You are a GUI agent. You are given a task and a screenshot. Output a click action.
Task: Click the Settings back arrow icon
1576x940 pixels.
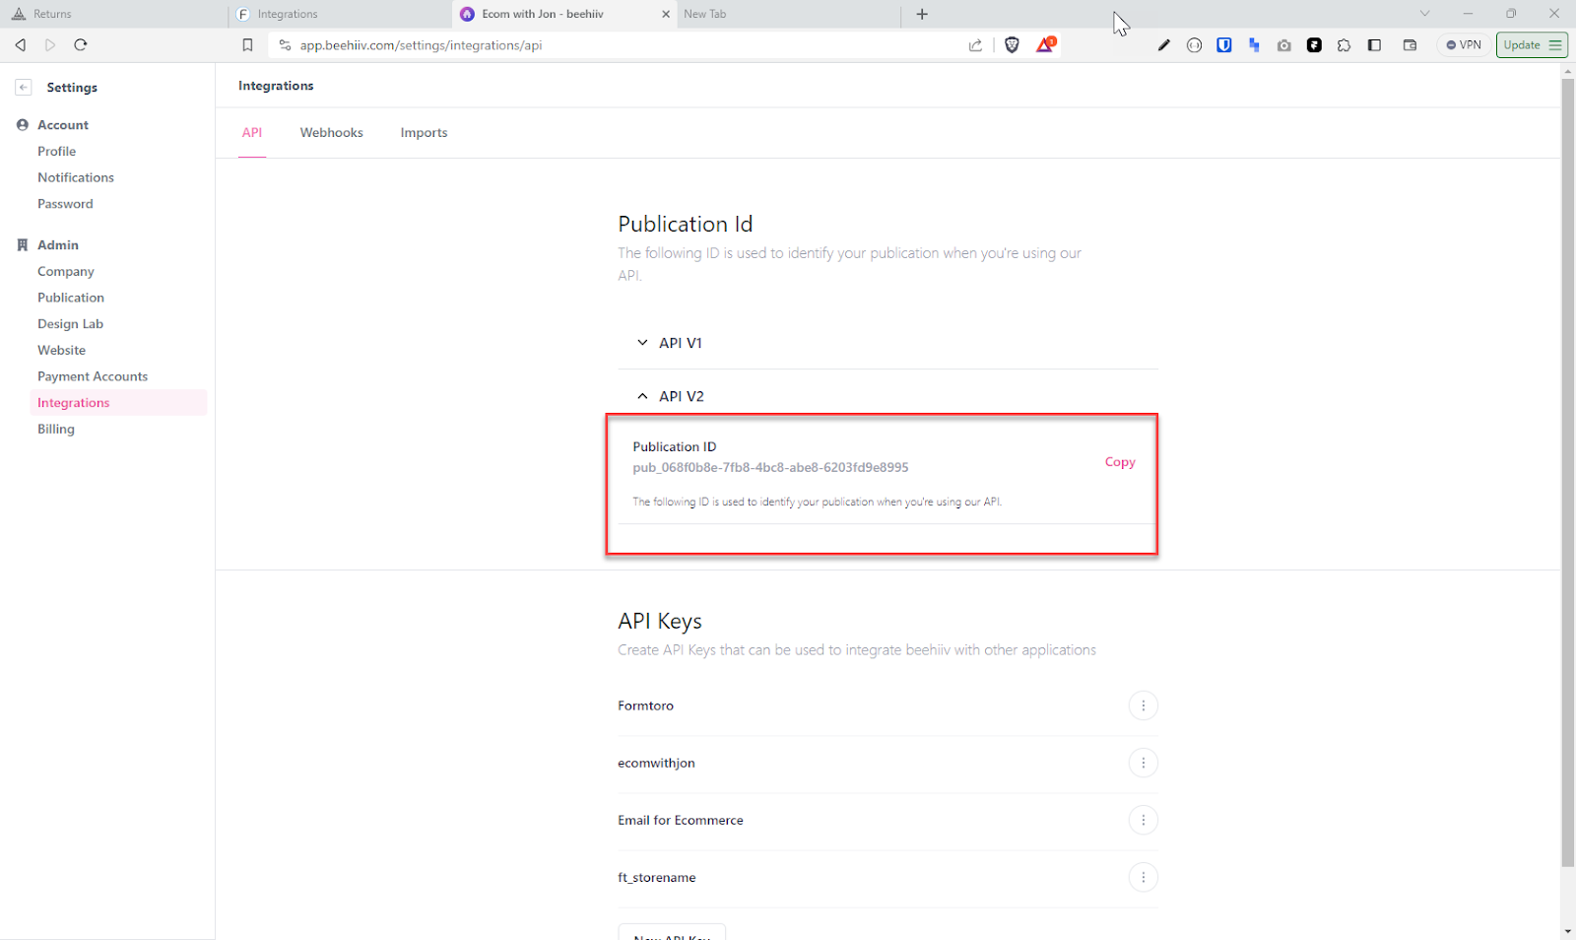[24, 87]
